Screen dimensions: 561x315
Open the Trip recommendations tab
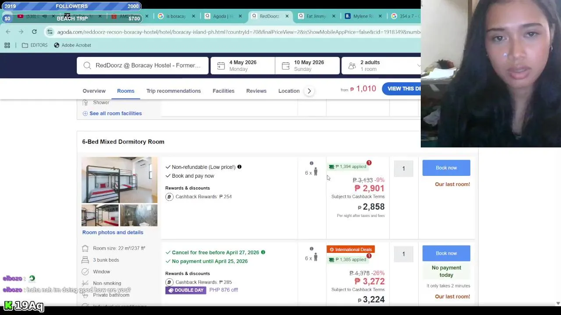point(174,91)
